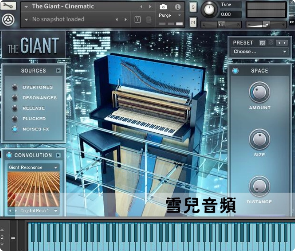The width and height of the screenshot is (295, 251).
Task: Close the instrument with the X button
Action: pos(292,3)
